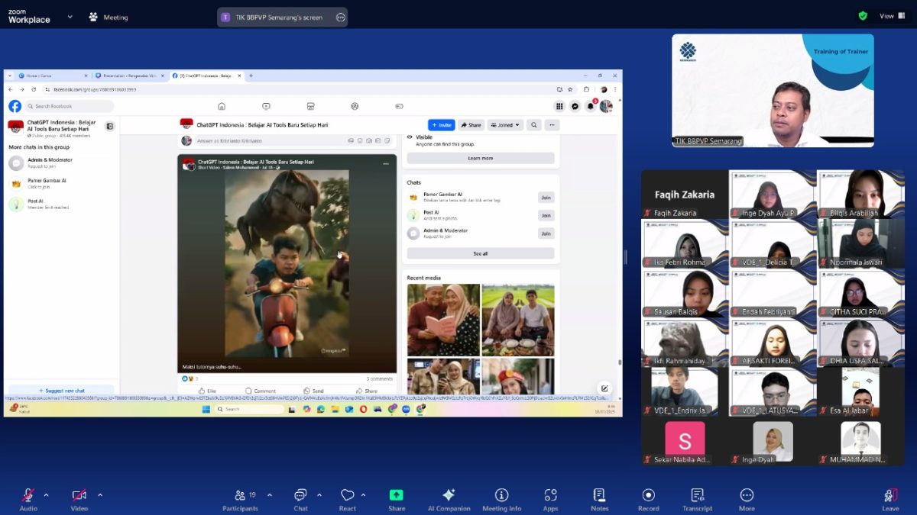This screenshot has width=917, height=515.
Task: Comment on the dinosaur video post
Action: click(x=261, y=391)
